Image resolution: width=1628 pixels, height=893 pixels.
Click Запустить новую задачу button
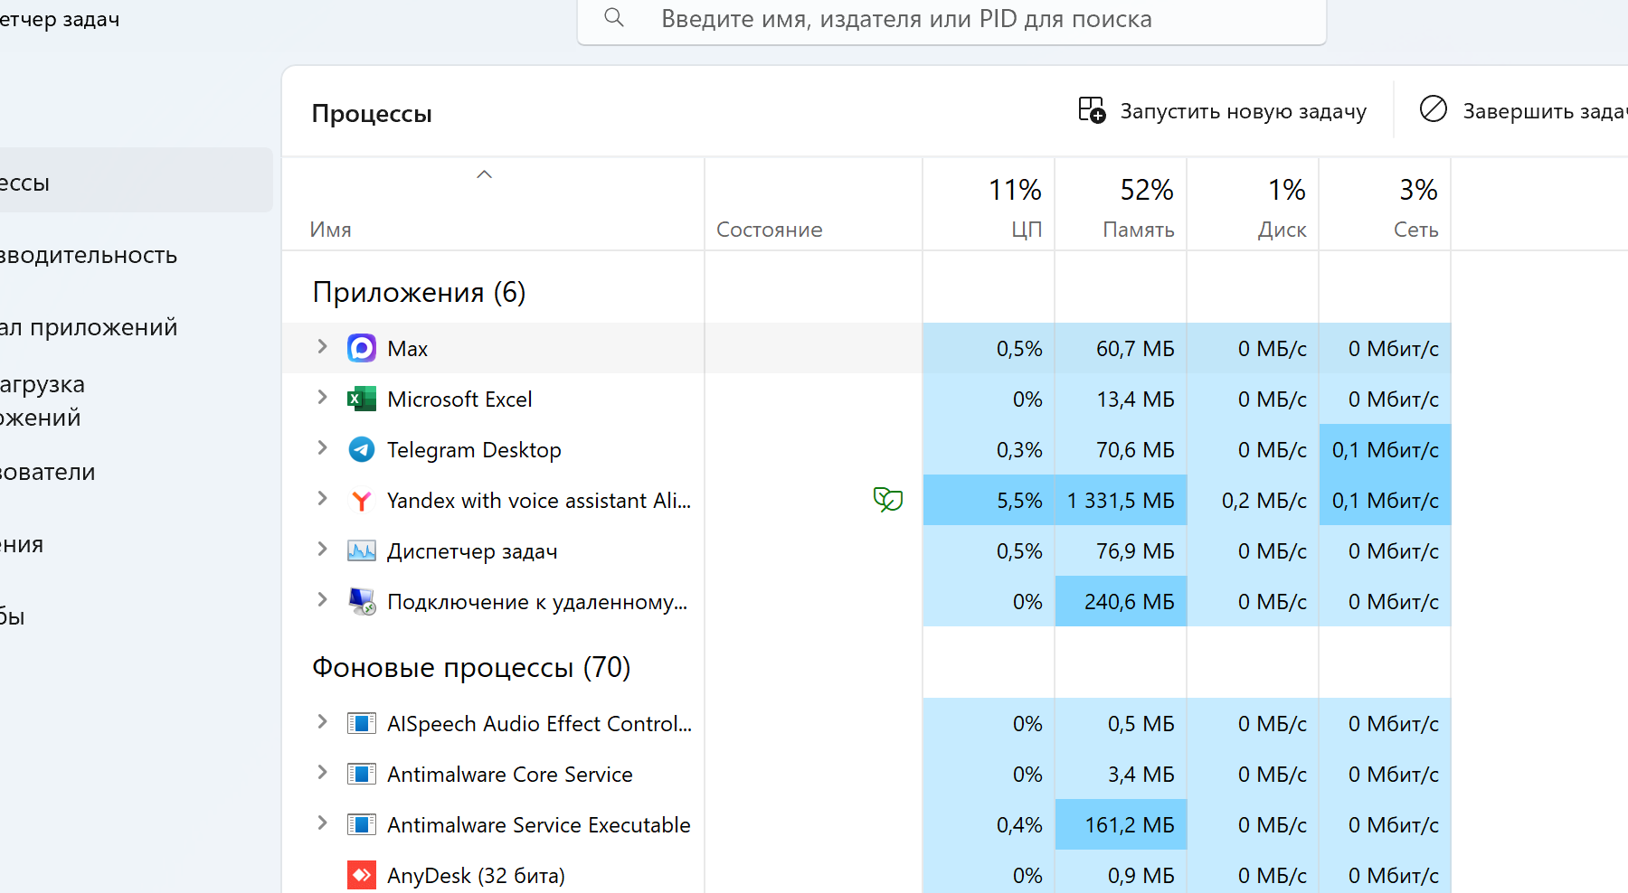(1222, 111)
